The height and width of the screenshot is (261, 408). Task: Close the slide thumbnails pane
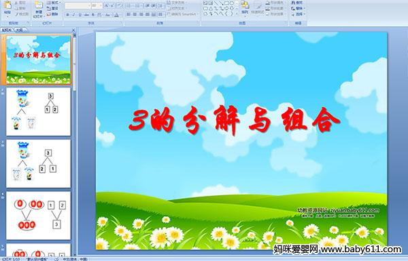tap(73, 30)
